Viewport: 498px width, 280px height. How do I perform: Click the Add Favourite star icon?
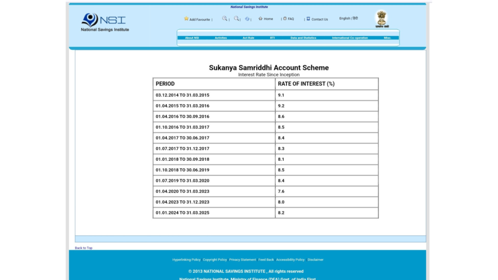[x=186, y=18]
